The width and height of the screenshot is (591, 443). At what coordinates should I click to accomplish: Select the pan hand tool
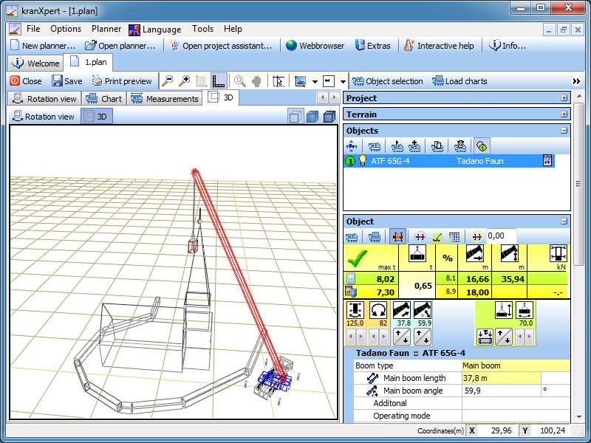[256, 81]
